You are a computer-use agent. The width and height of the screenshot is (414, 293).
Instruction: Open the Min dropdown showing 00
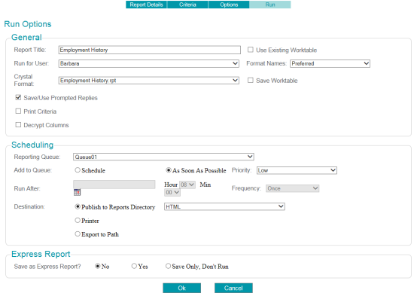[172, 192]
